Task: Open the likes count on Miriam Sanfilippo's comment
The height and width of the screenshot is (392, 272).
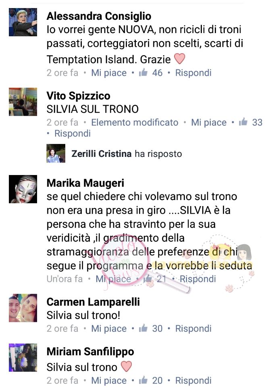Action: tap(151, 380)
